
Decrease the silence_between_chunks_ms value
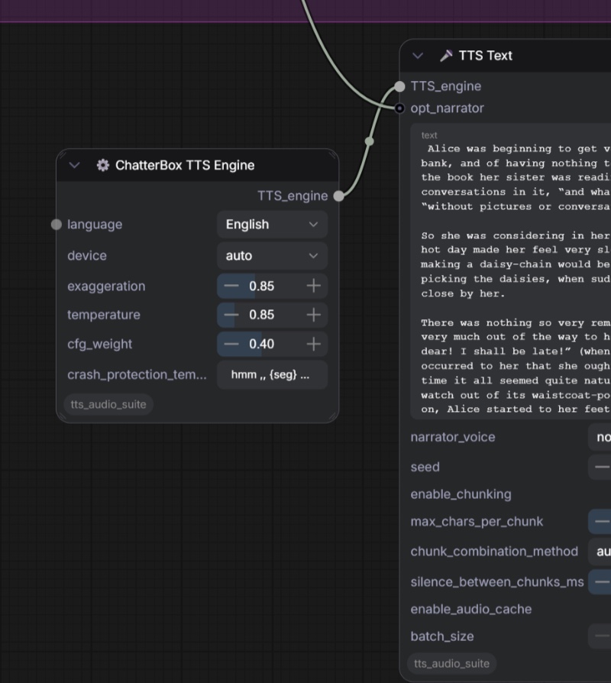coord(602,581)
